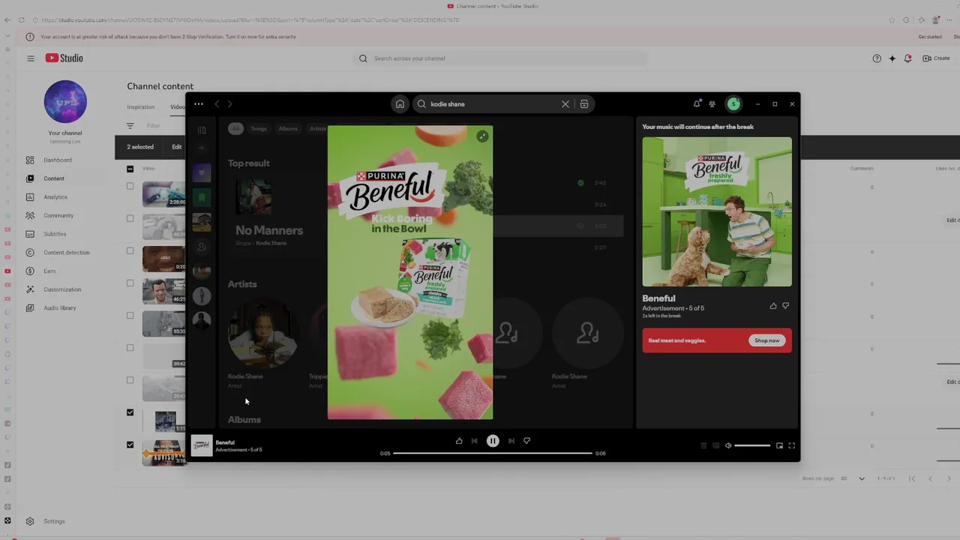Adjust the Spotify volume slider
The height and width of the screenshot is (540, 960).
point(752,445)
